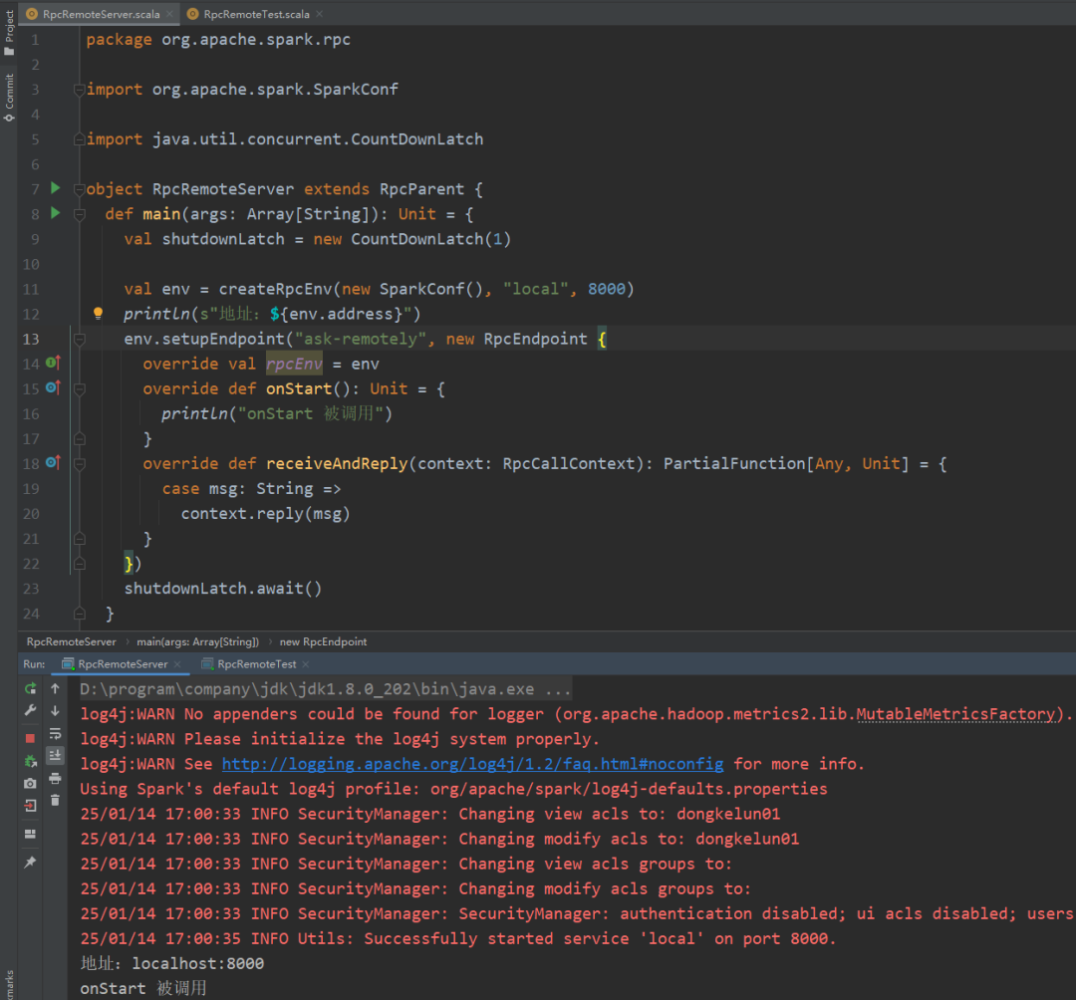Switch to RpcRemoteTest.scala editor tab

[x=255, y=14]
